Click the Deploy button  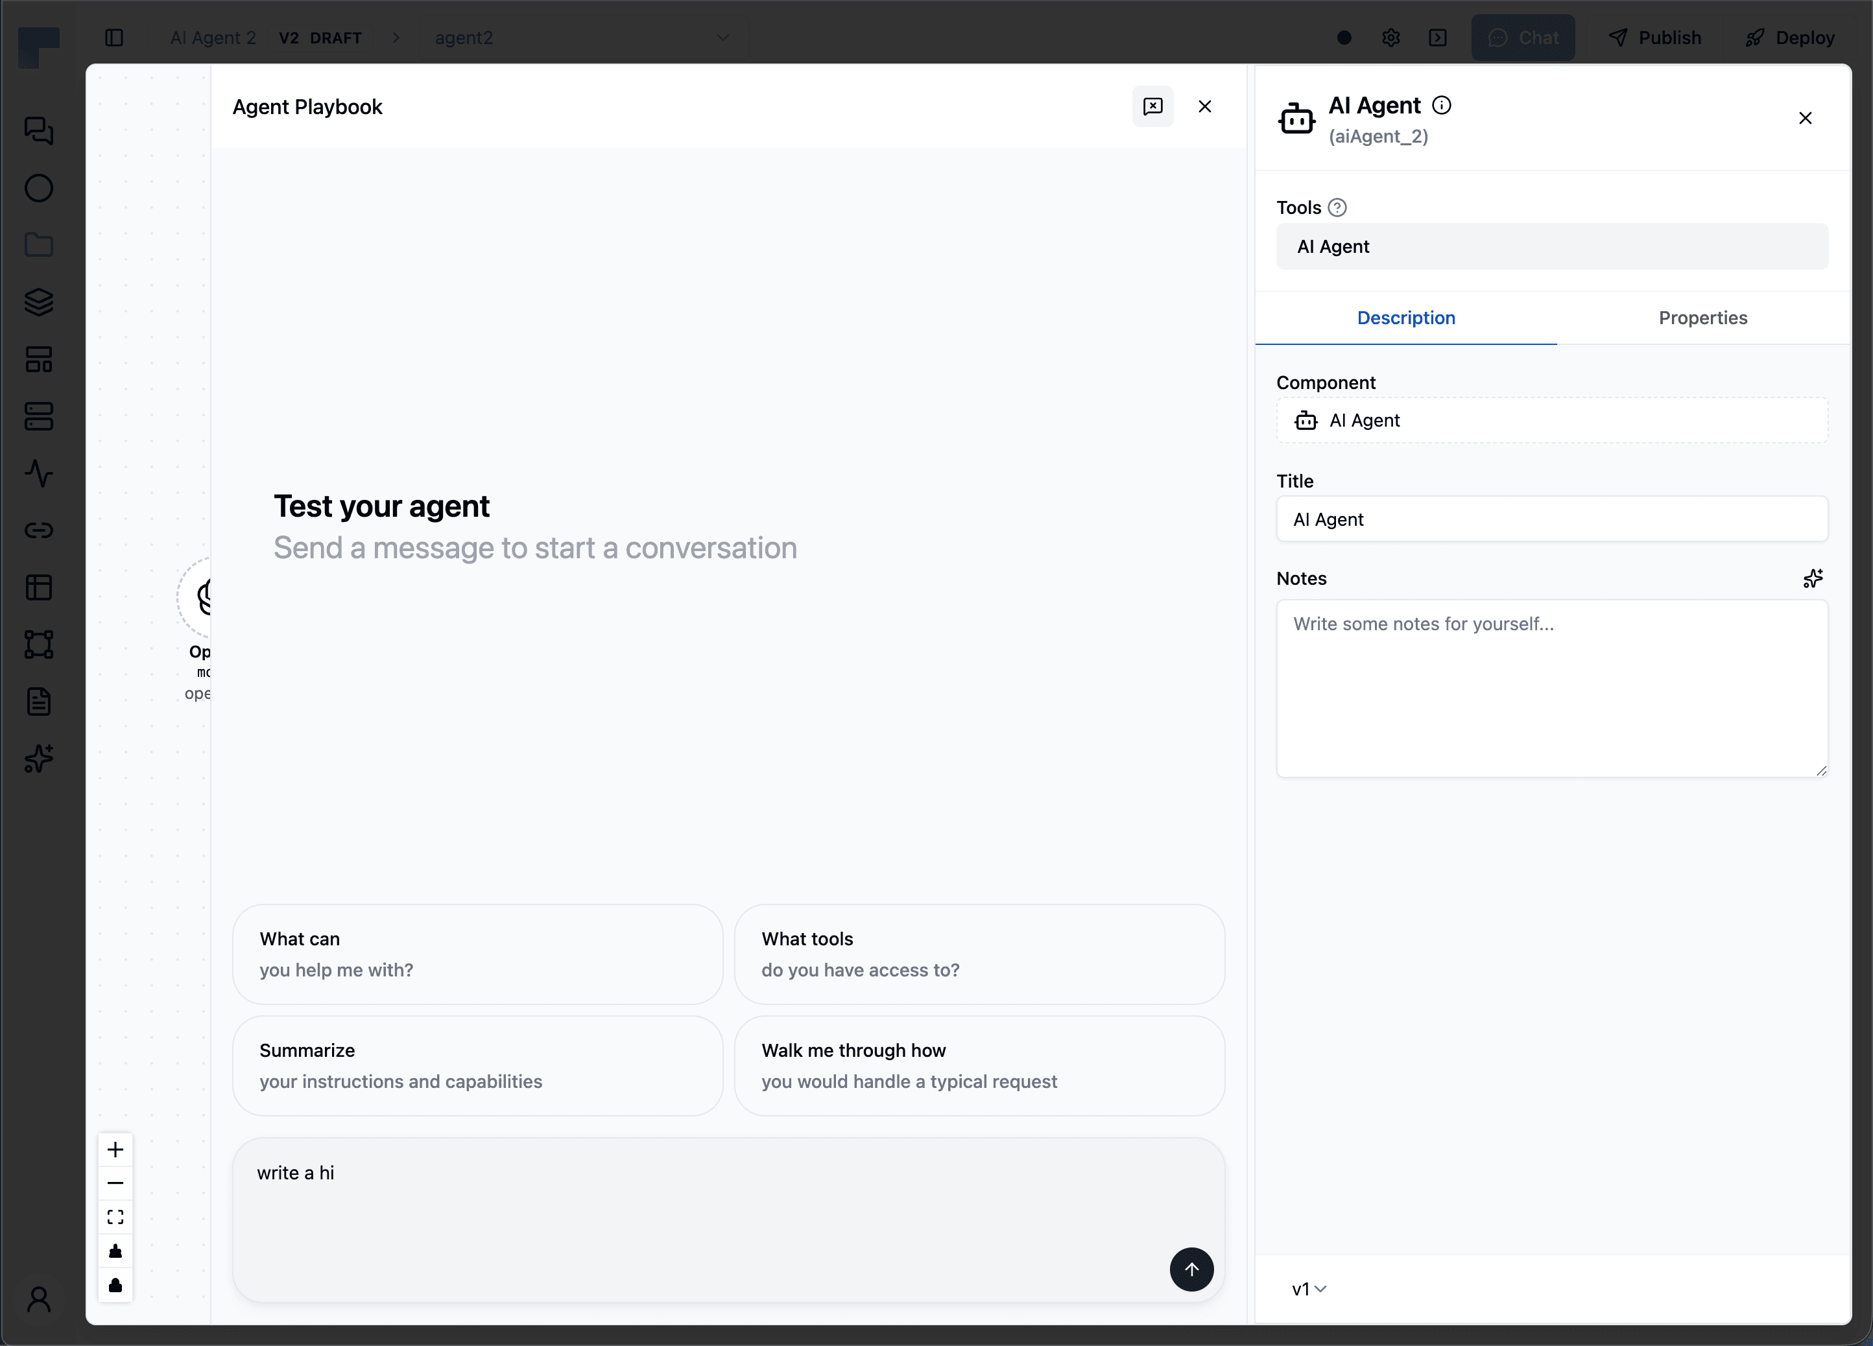(x=1789, y=38)
